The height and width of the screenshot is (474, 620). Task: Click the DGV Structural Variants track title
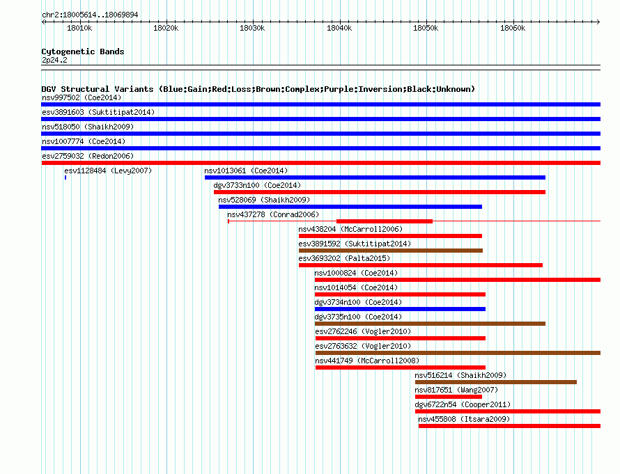(x=258, y=89)
